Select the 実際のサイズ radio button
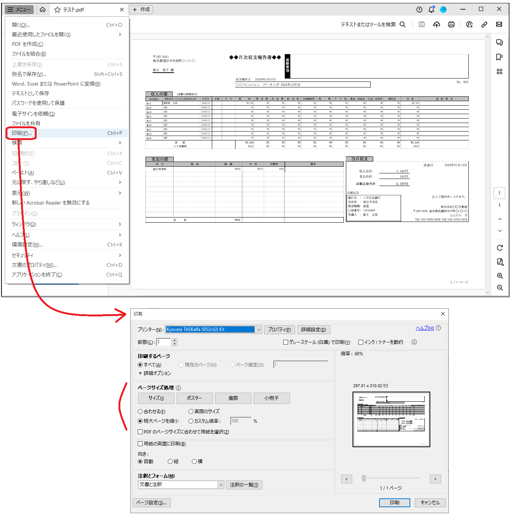 191,411
